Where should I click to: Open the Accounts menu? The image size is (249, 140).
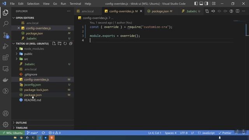pyautogui.click(x=5, y=113)
